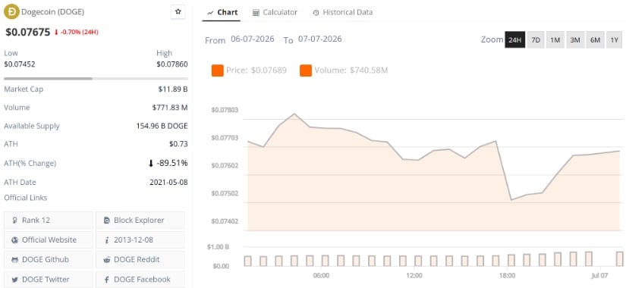Switch to the Chart tab

coord(222,12)
